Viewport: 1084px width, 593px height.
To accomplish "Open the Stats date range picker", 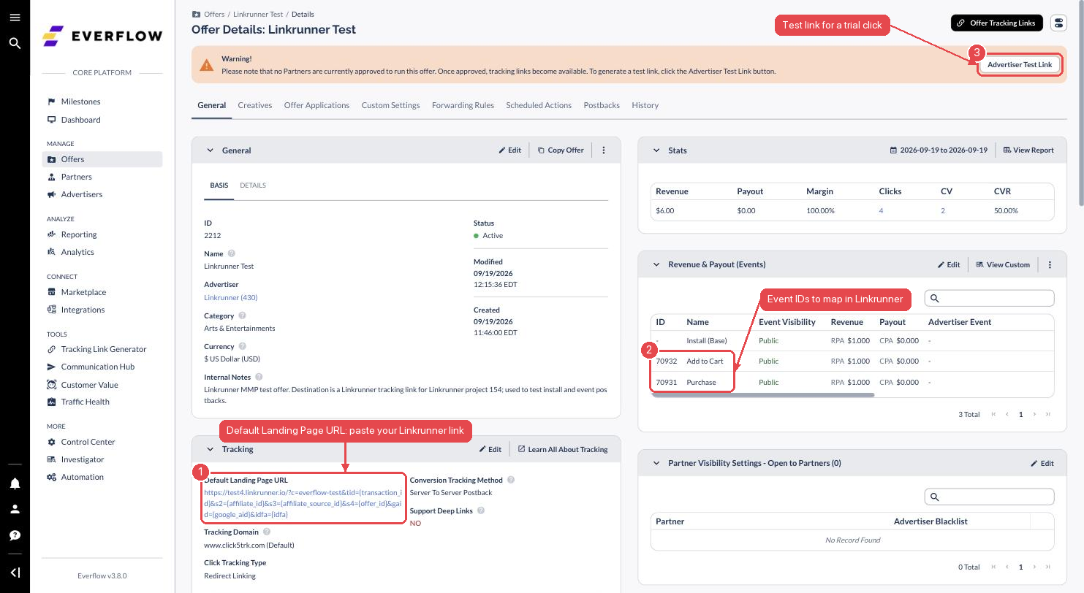I will [x=939, y=150].
